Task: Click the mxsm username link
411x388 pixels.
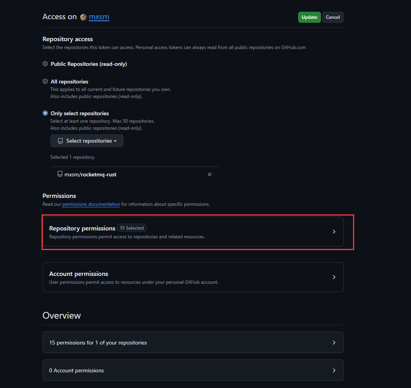Action: [99, 17]
